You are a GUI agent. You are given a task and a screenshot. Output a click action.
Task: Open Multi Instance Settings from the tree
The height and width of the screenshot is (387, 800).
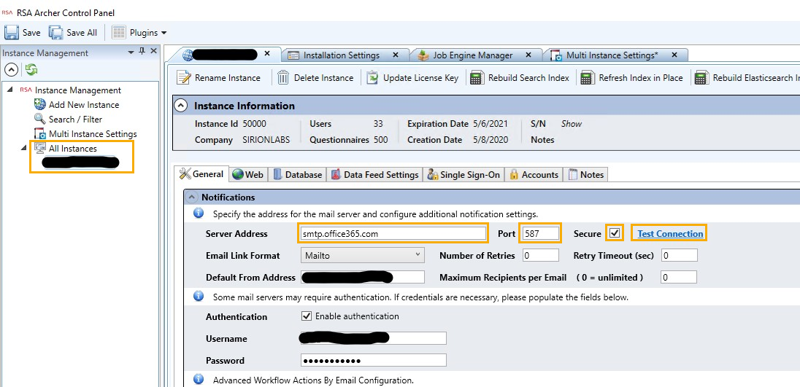click(x=93, y=134)
